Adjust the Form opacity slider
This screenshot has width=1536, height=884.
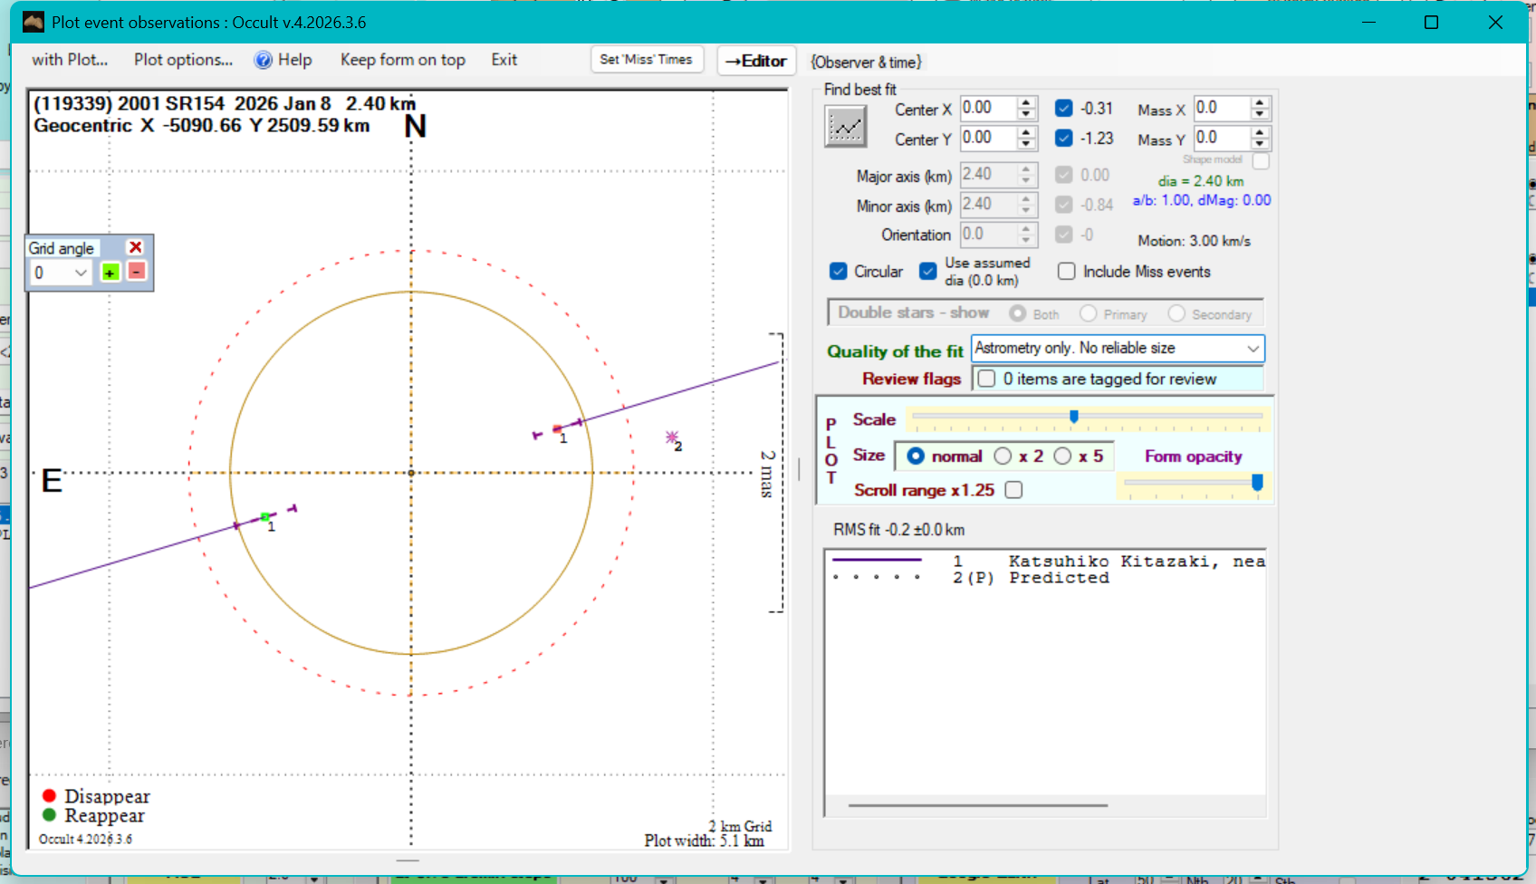tap(1257, 483)
